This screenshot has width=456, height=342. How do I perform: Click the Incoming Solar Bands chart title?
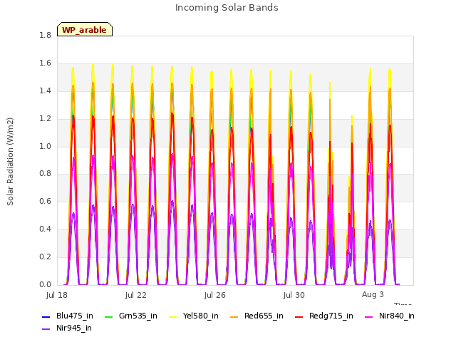click(x=227, y=8)
